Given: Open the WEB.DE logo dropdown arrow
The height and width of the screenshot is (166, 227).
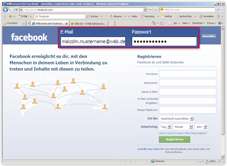Looking at the screenshot, I should 14,17.
